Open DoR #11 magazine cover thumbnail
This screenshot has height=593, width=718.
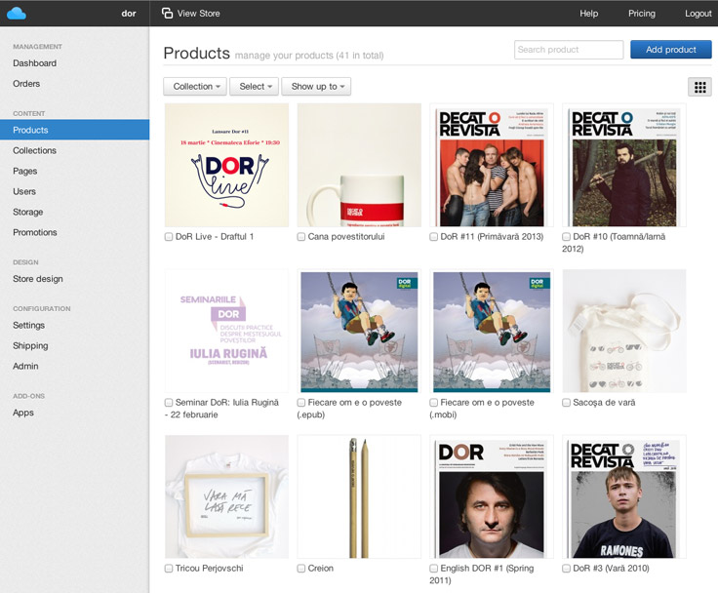tap(492, 165)
